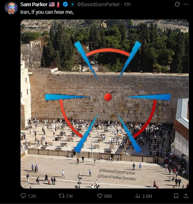Viewport: 193px width, 204px height.
Task: Click the repost arrows icon
Action: pos(62,196)
